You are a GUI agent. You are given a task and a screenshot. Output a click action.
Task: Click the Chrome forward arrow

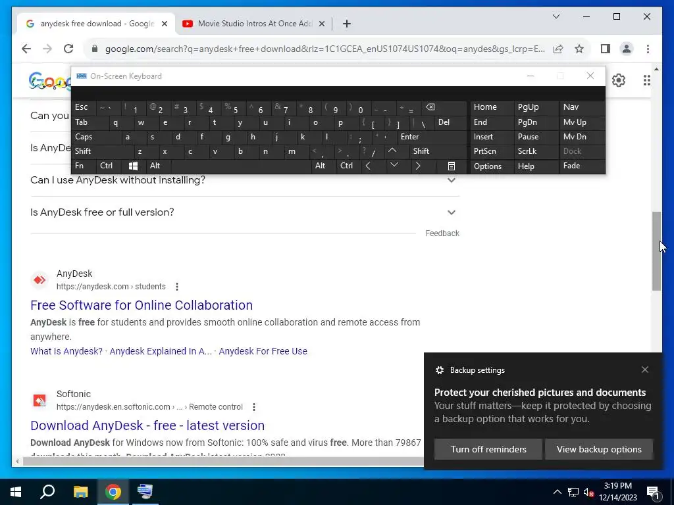tap(47, 49)
